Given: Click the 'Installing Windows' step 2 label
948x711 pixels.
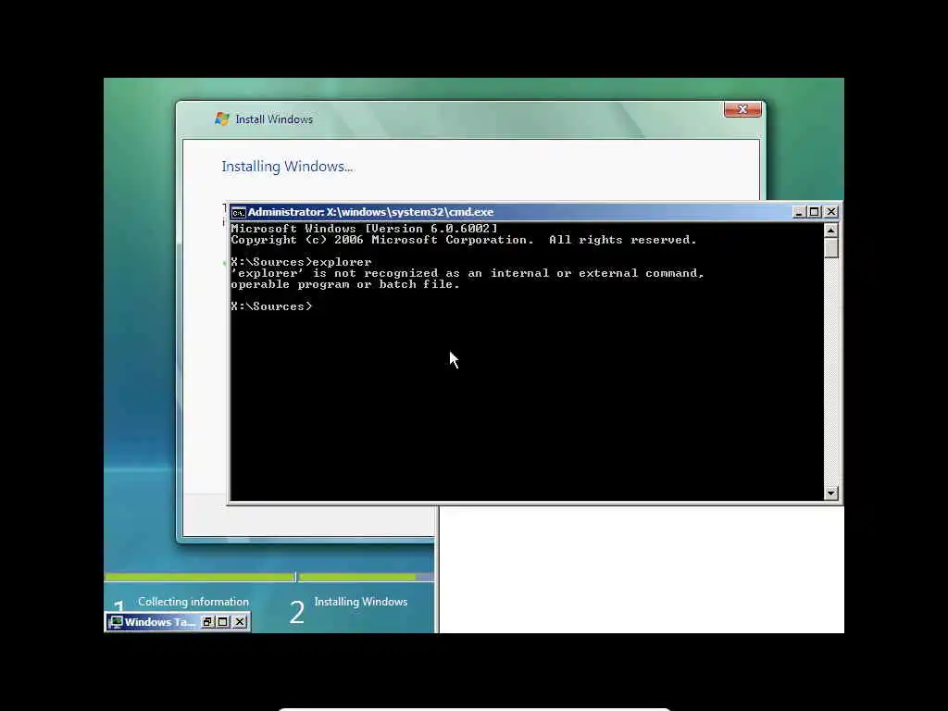Looking at the screenshot, I should pyautogui.click(x=361, y=602).
